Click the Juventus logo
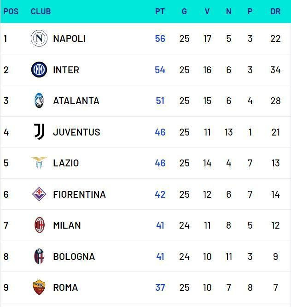Screen dimensions: 291x307 39,132
